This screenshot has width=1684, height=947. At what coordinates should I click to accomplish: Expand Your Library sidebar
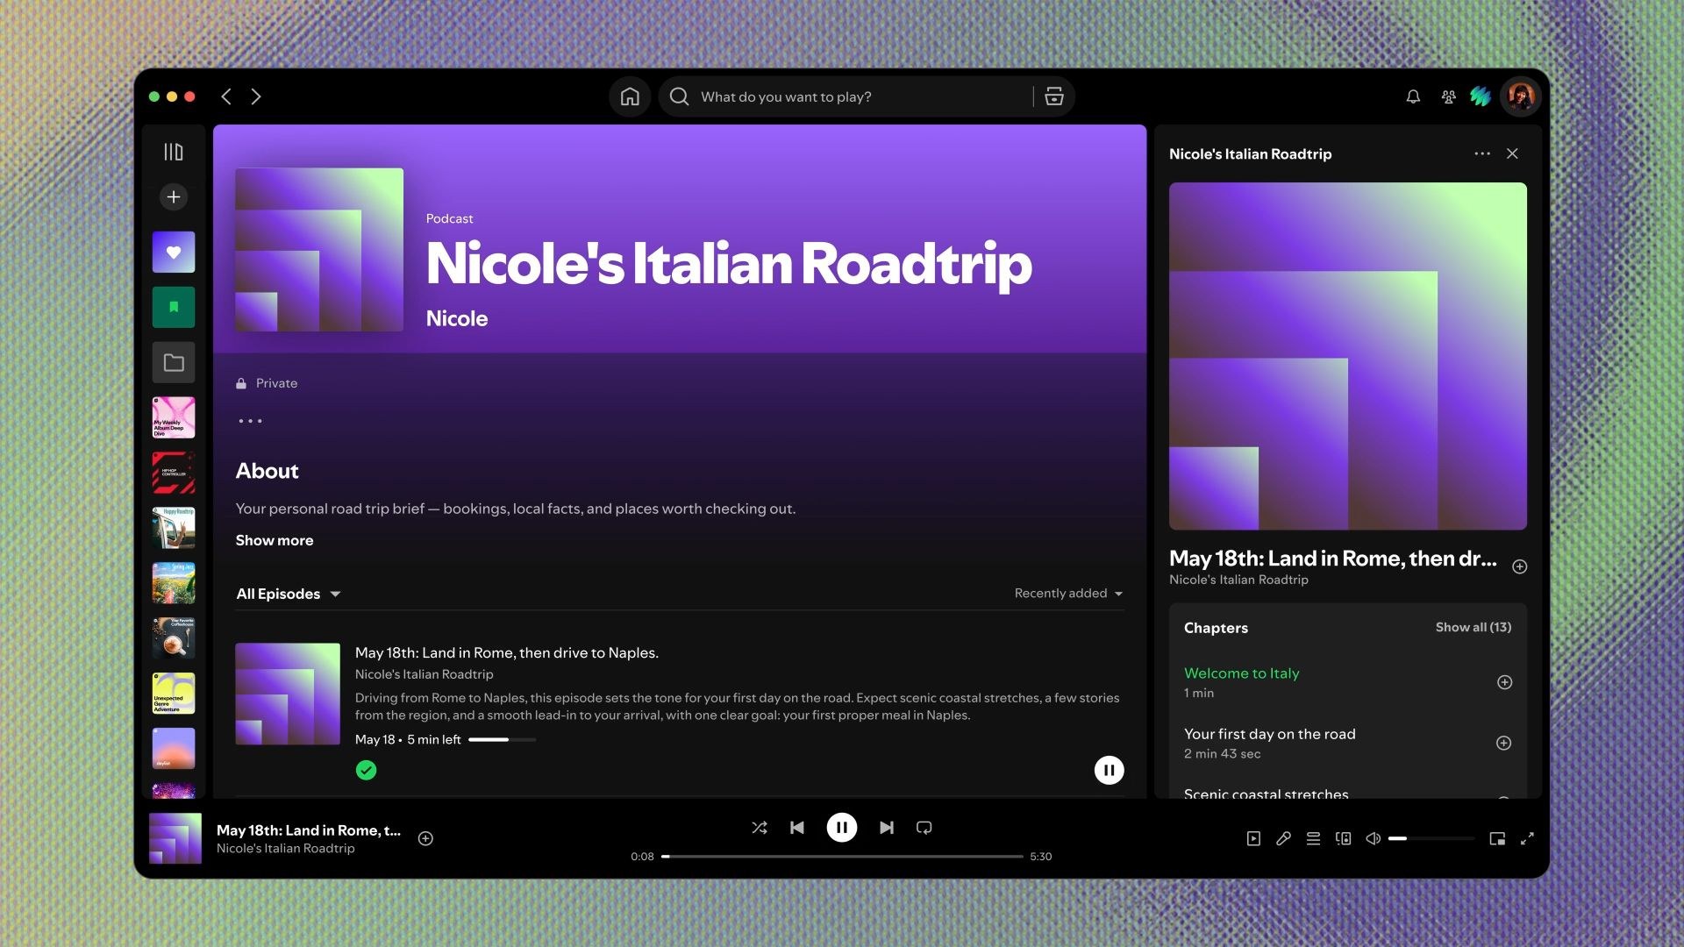tap(174, 152)
